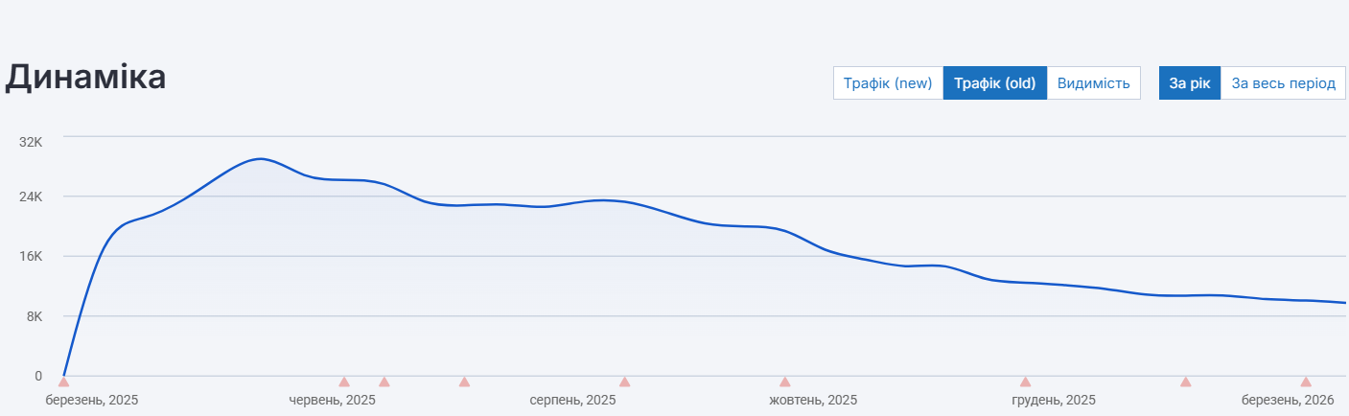
Task: Click the березень, 2026 x-axis label
Action: coord(1288,400)
